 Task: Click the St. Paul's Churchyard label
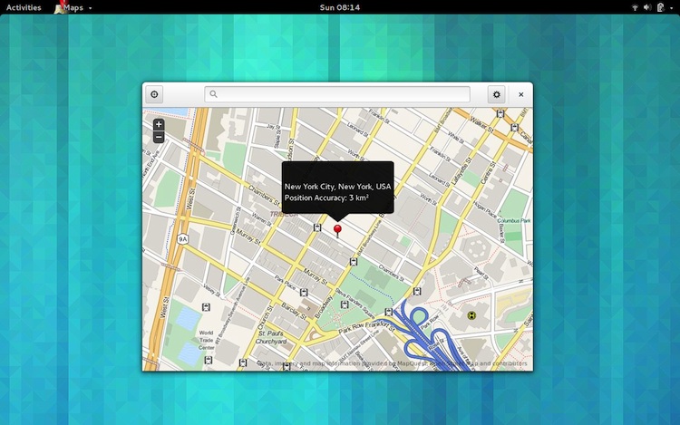pos(271,337)
